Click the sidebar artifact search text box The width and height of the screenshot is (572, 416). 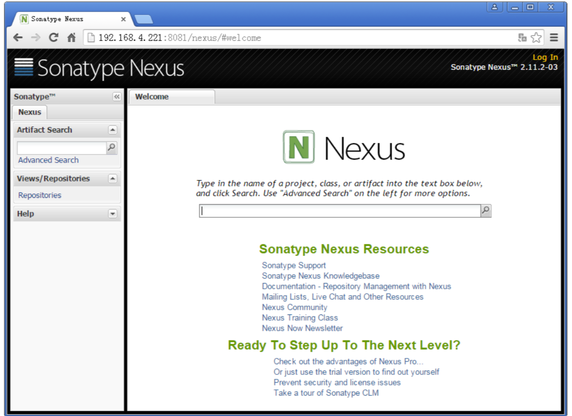point(62,148)
